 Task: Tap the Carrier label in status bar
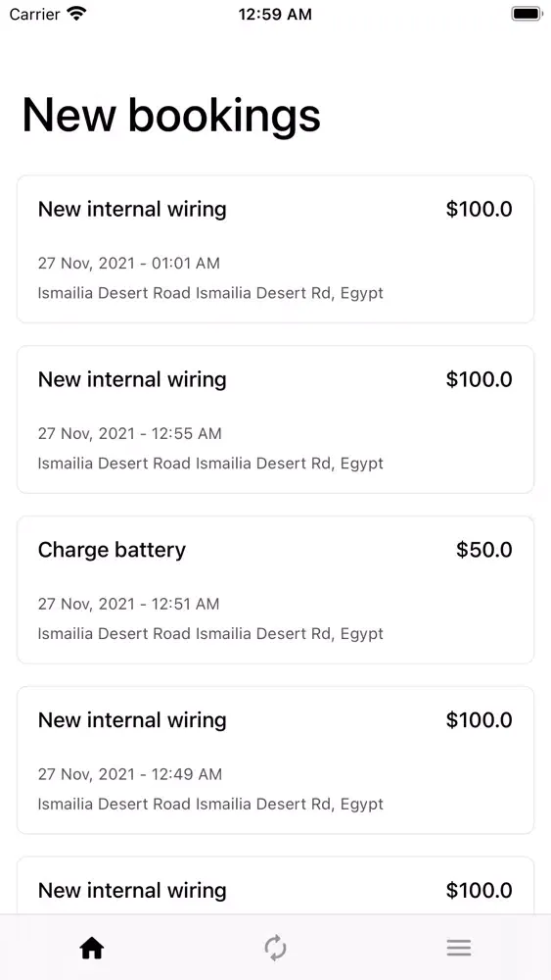(35, 14)
